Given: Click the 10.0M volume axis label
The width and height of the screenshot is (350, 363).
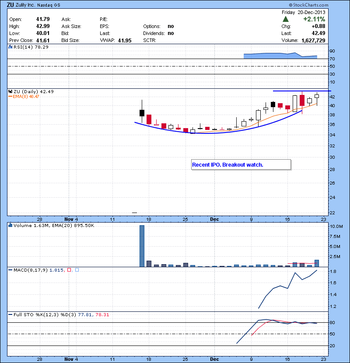Looking at the screenshot, I should [x=336, y=227].
